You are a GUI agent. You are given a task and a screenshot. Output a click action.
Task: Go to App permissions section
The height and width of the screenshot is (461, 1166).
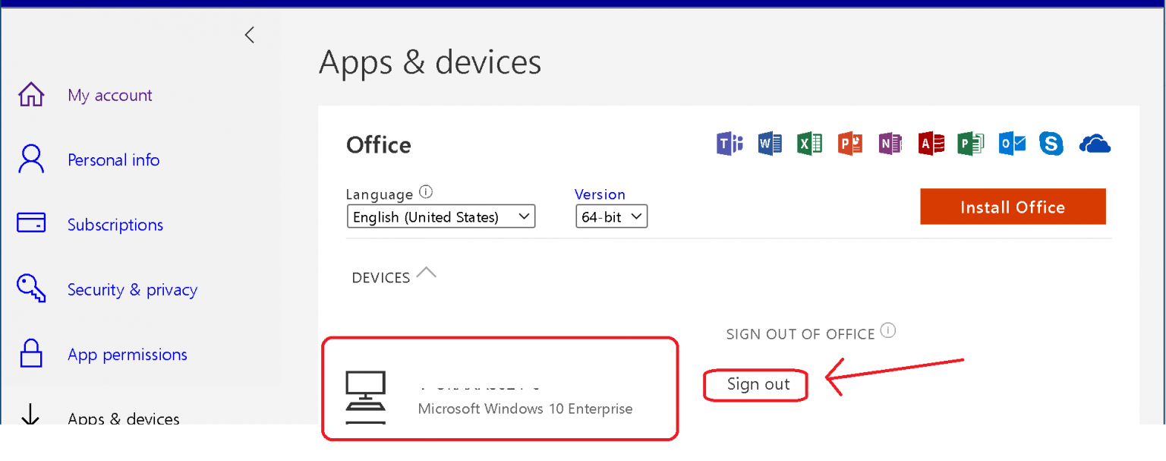click(x=127, y=354)
